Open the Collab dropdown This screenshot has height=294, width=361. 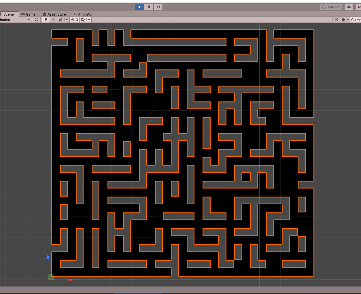tap(331, 7)
